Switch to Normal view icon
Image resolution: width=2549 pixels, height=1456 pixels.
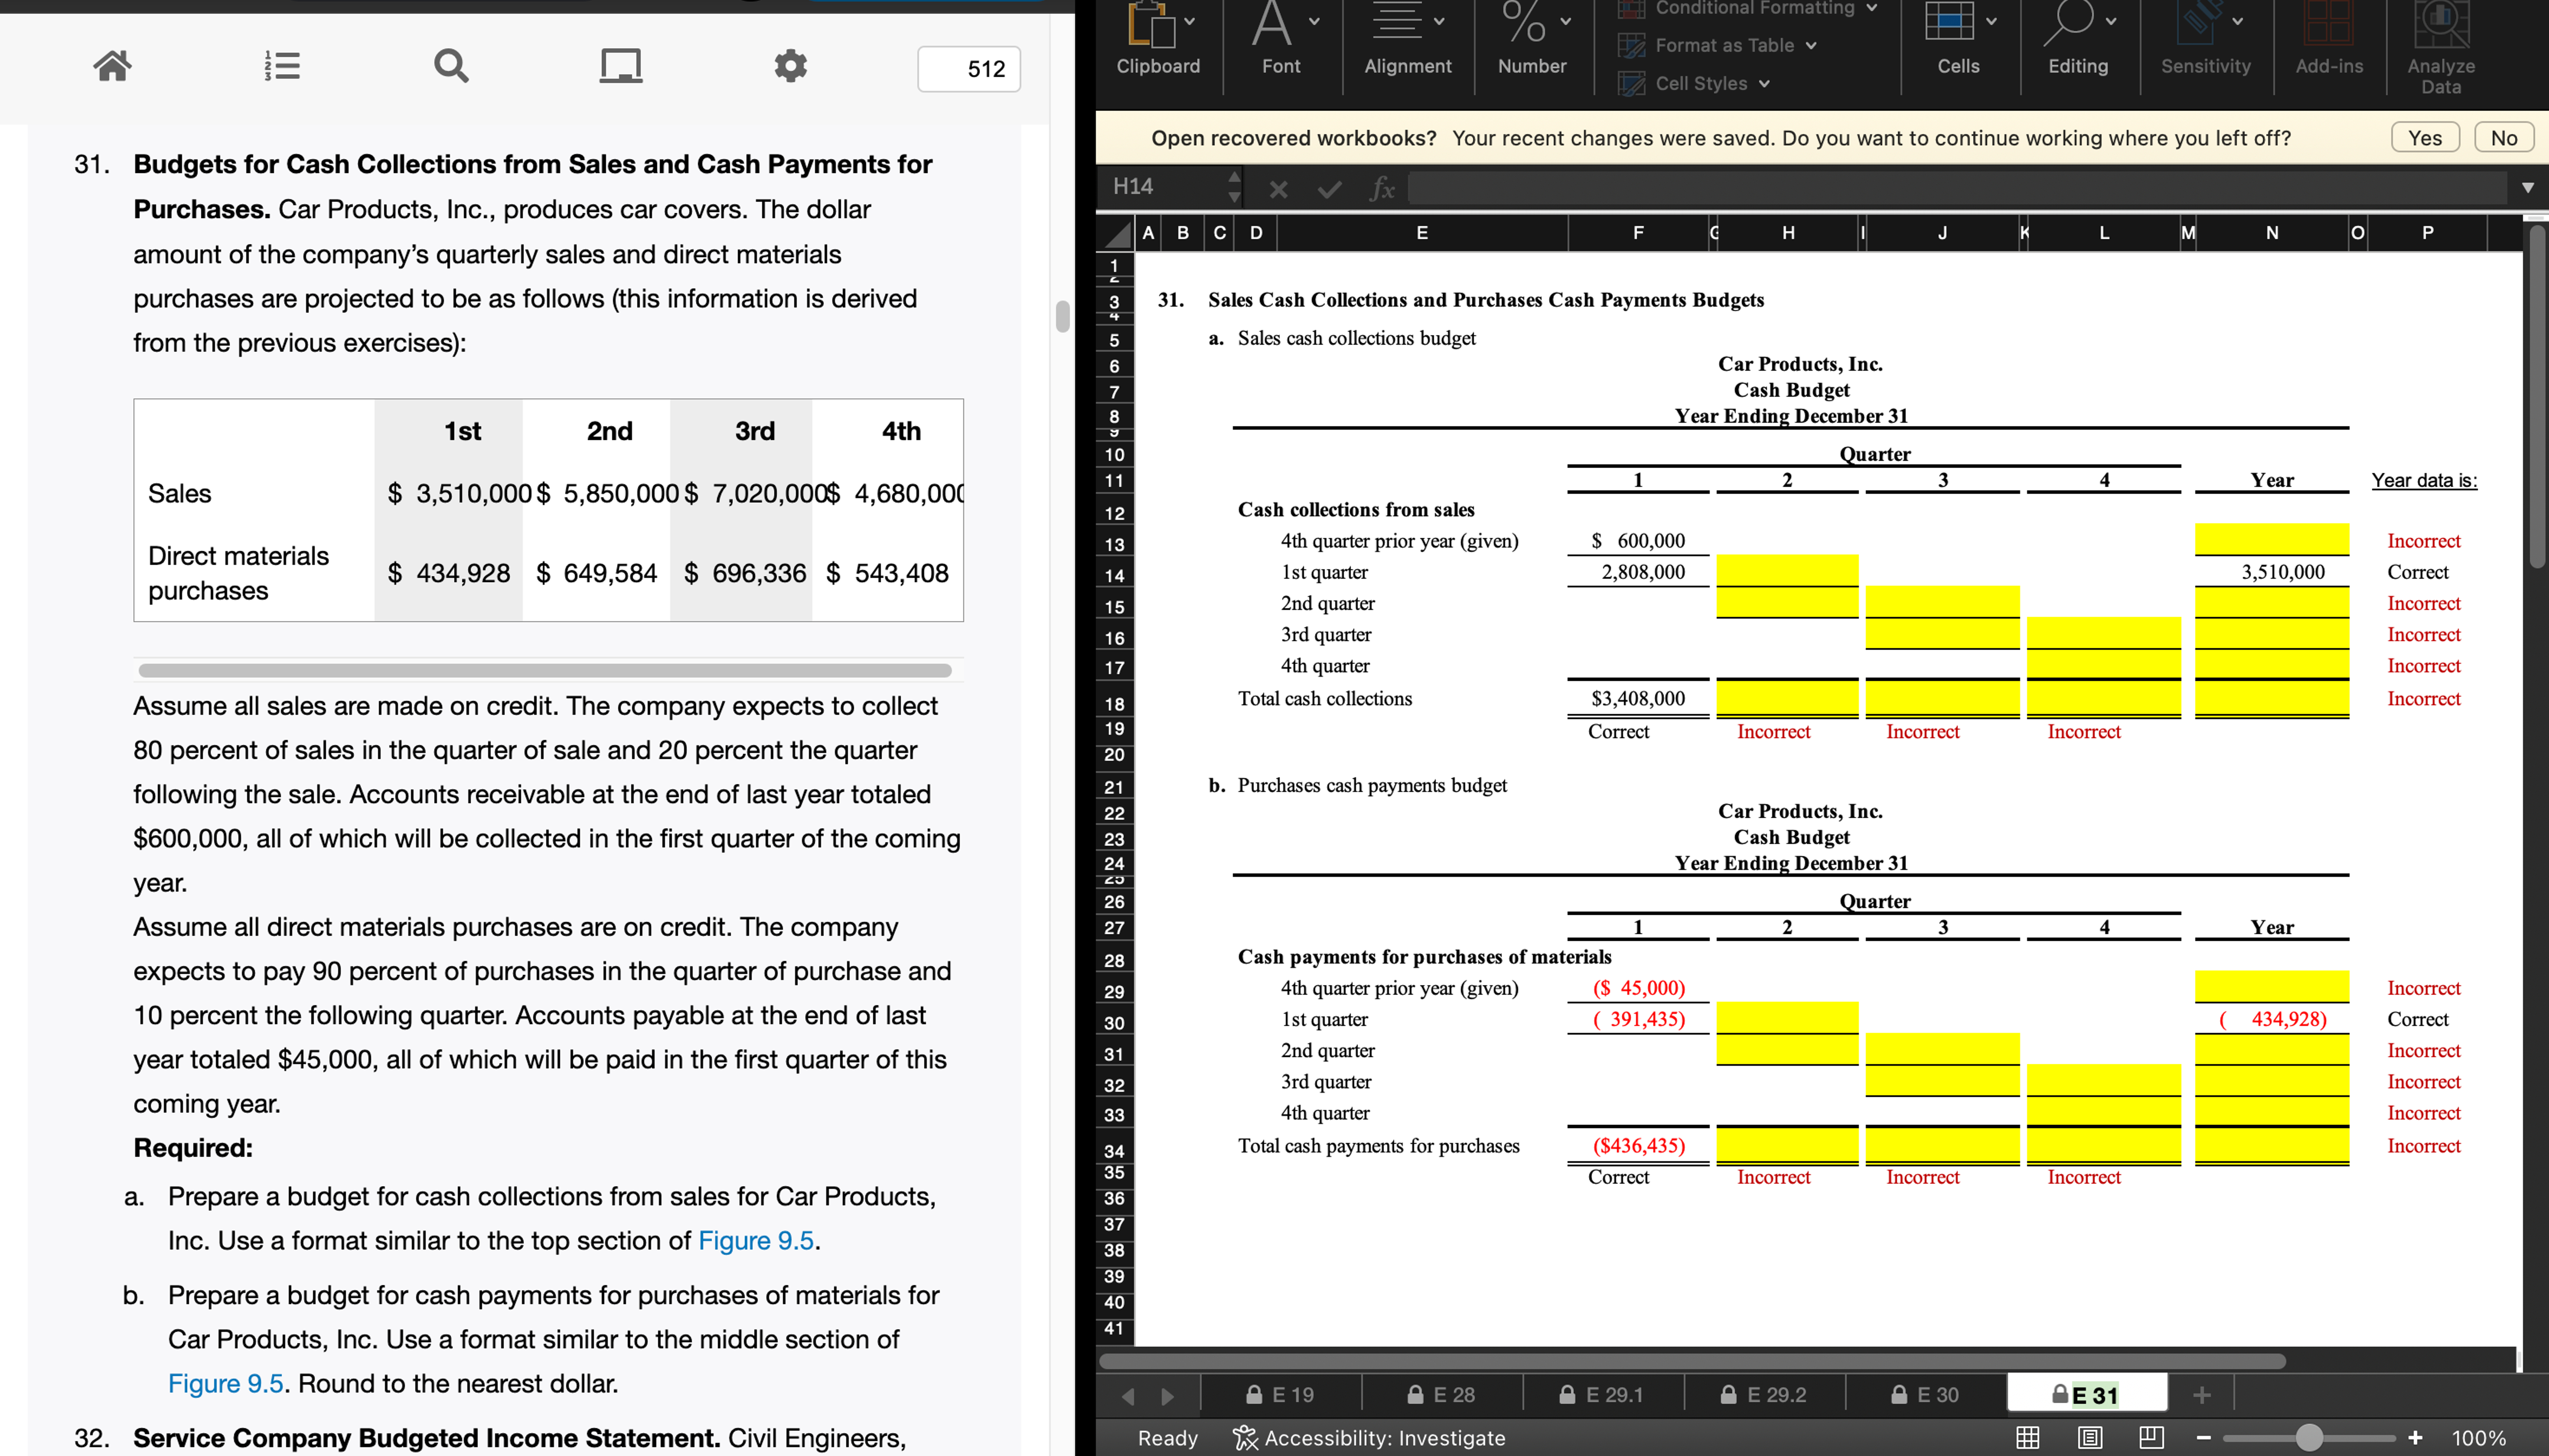click(2028, 1438)
